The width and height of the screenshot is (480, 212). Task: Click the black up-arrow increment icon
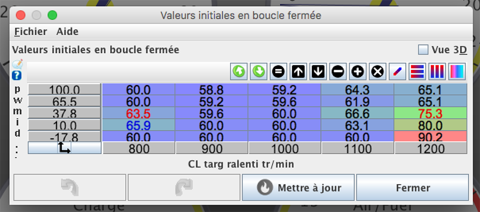pyautogui.click(x=298, y=72)
